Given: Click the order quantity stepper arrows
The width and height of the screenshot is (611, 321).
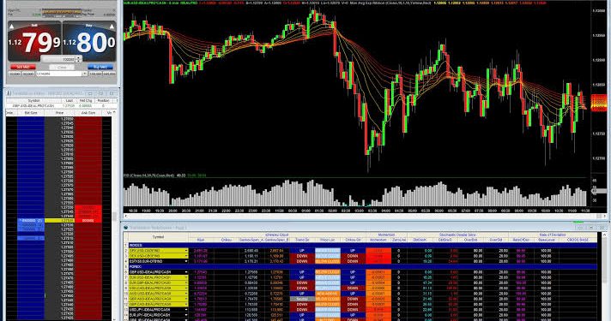Looking at the screenshot, I should [79, 59].
